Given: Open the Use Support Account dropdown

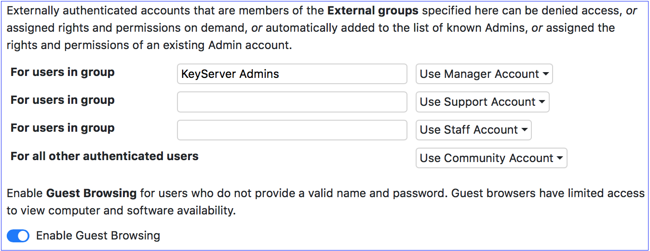Looking at the screenshot, I should [483, 102].
